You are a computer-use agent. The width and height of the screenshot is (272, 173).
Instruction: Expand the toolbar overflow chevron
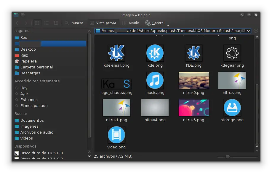(x=168, y=25)
